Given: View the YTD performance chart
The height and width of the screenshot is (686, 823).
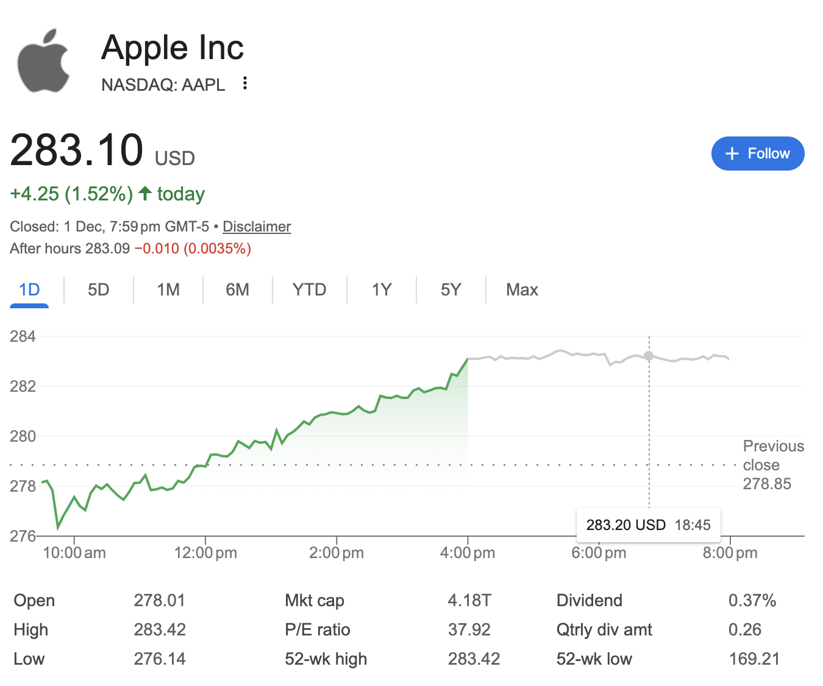Looking at the screenshot, I should [x=309, y=290].
